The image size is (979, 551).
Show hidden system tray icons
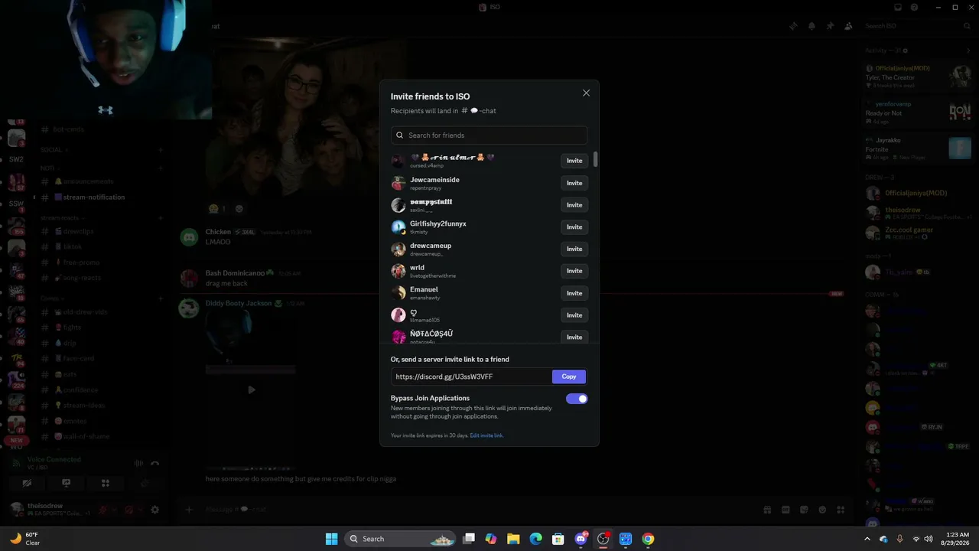(867, 539)
